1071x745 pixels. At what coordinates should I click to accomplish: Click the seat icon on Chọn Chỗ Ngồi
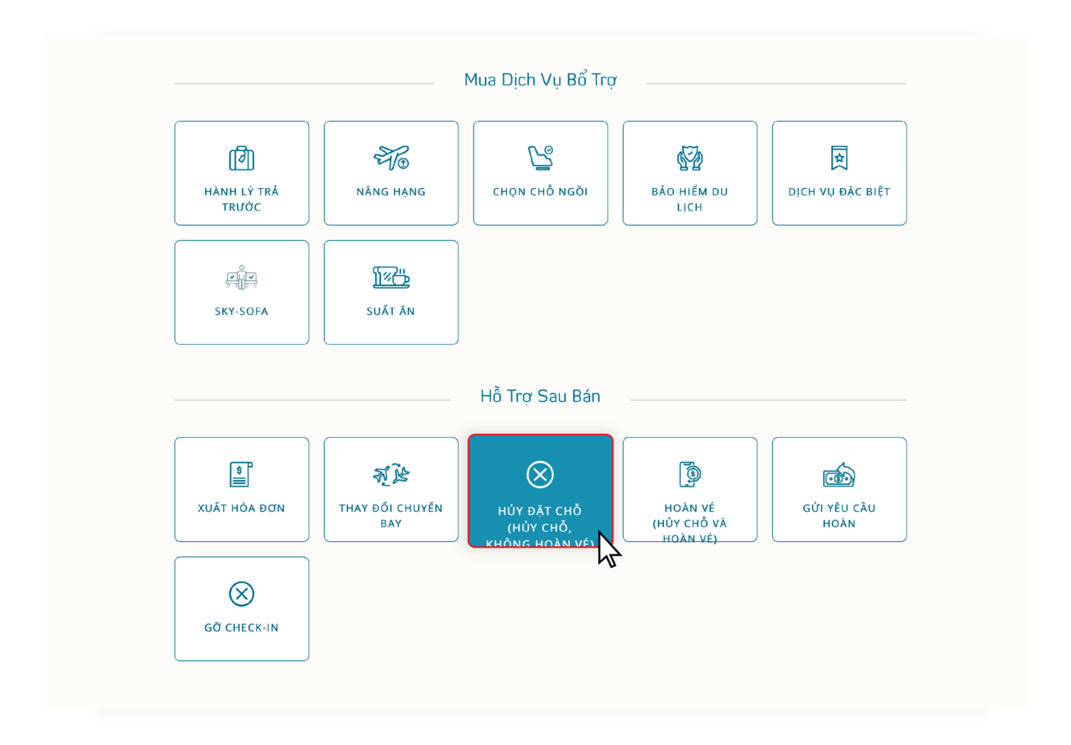point(540,156)
